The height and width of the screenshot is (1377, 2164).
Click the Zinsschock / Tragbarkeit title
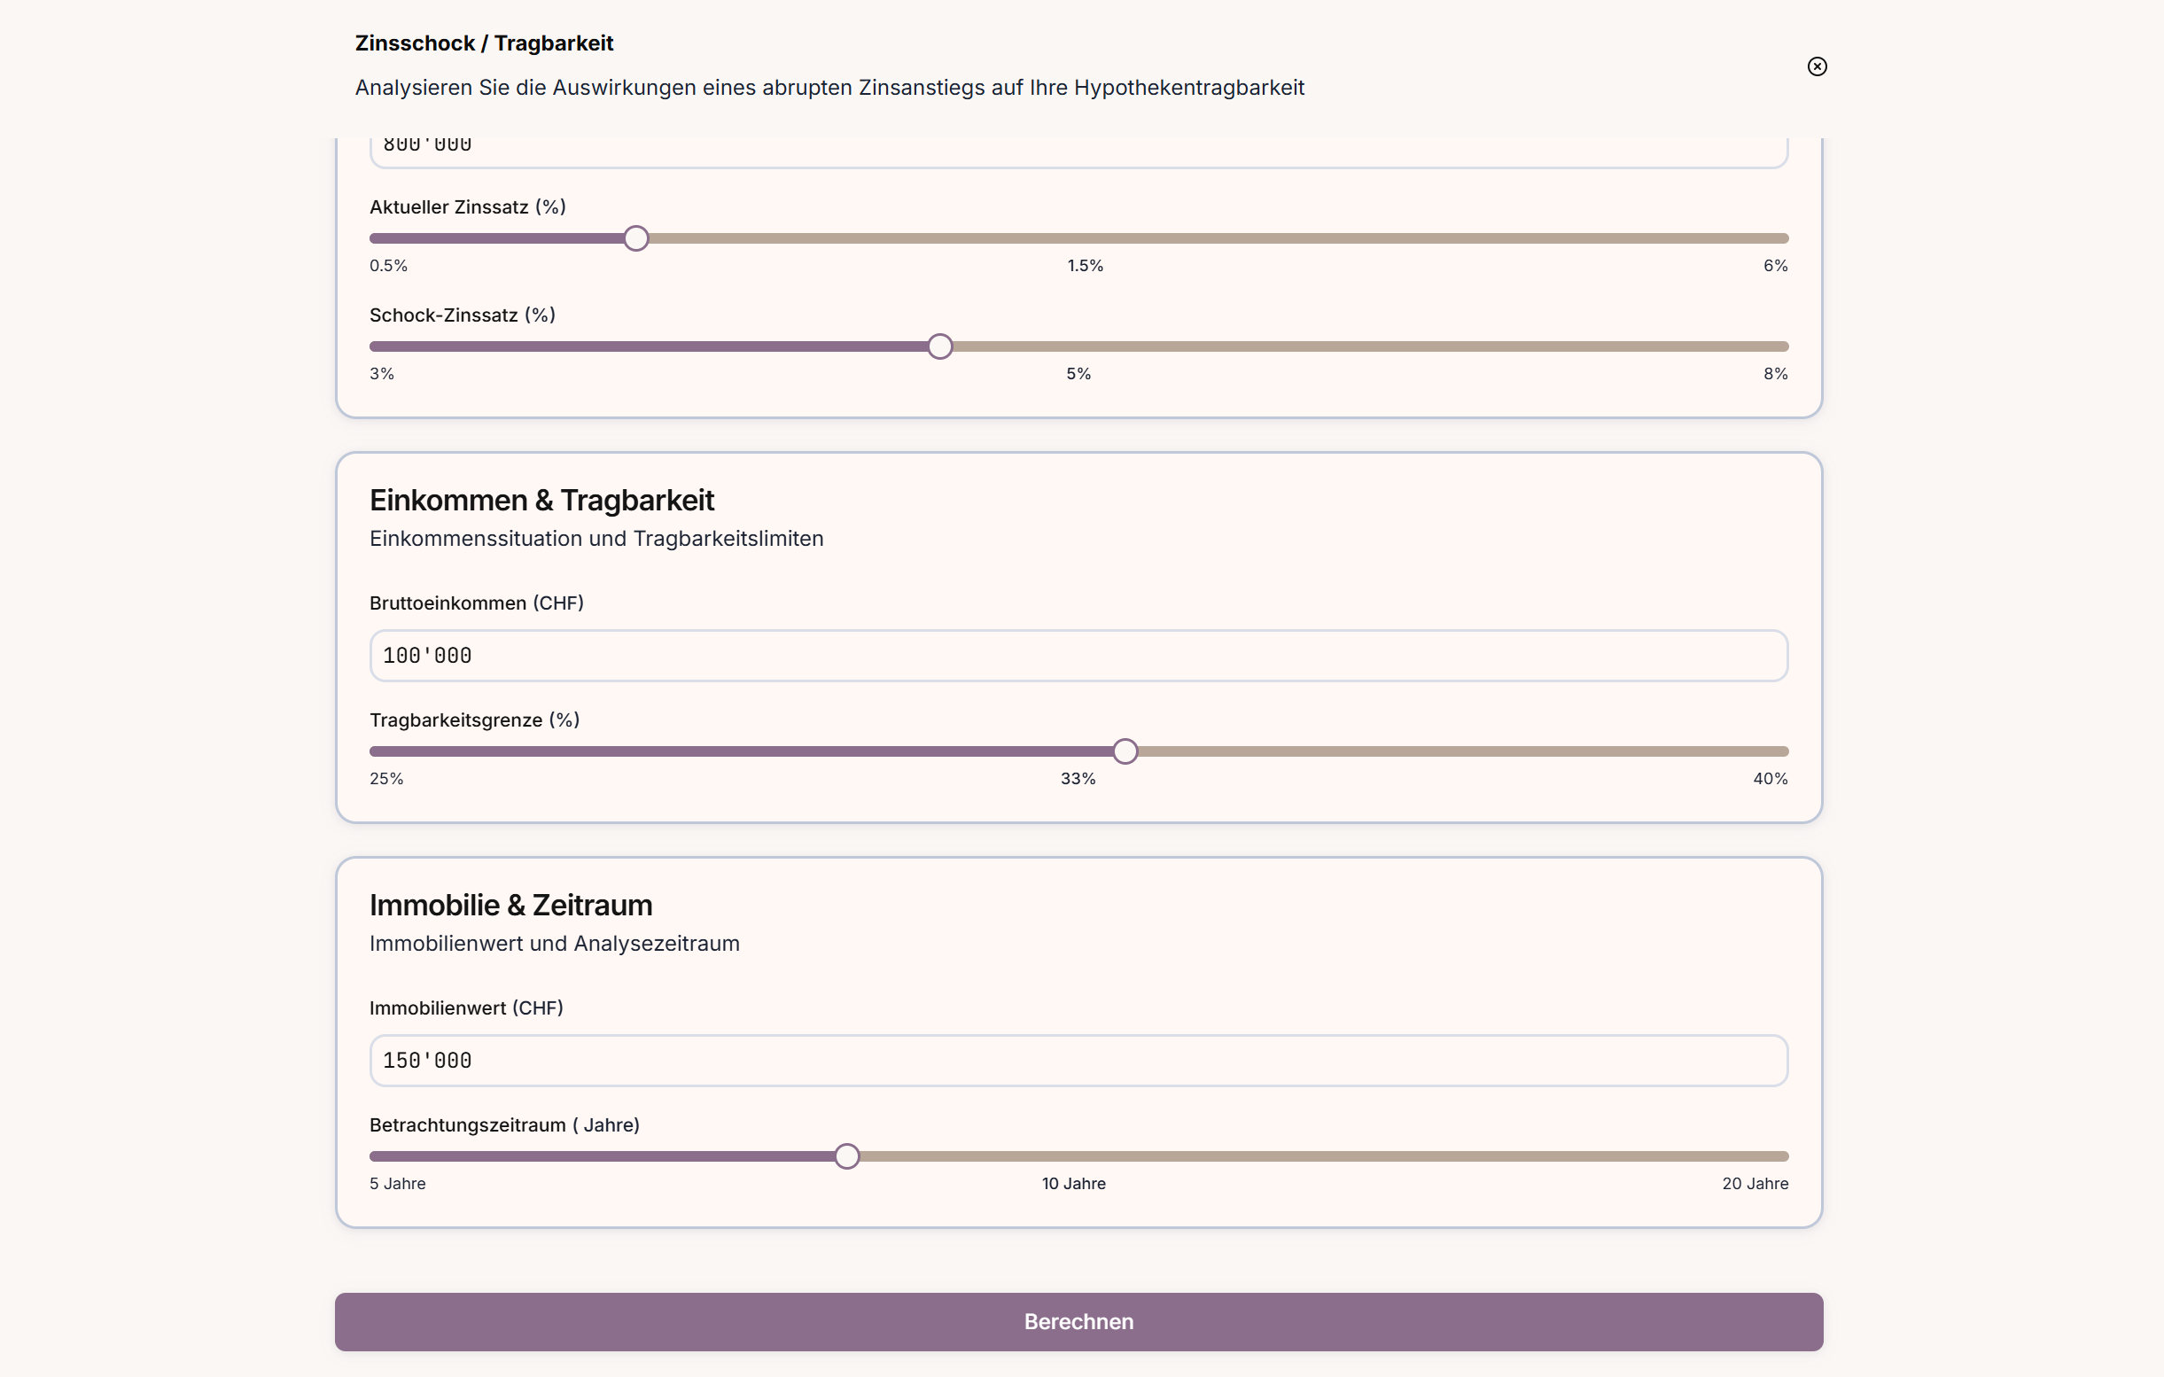click(484, 43)
